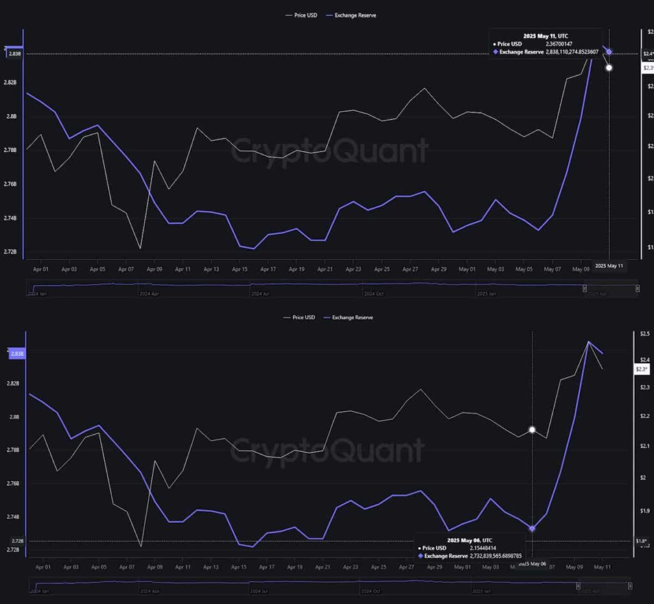
Task: Click right handle of top chart range slider
Action: click(637, 289)
